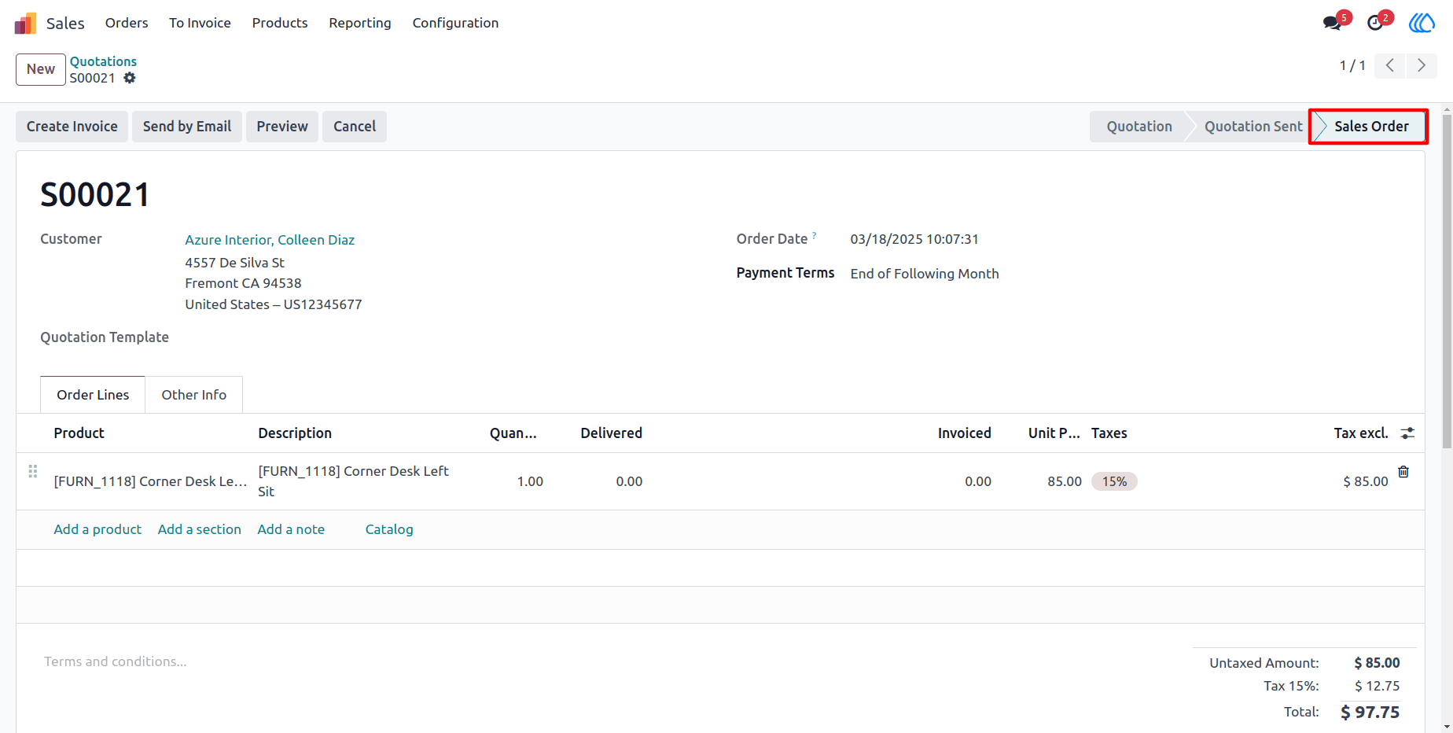
Task: Go to the next record arrow
Action: 1422,65
